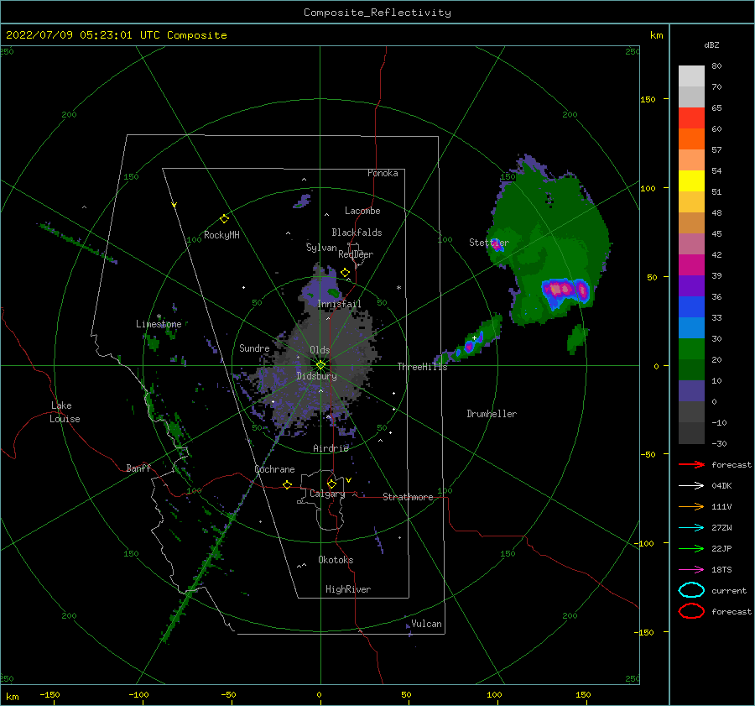Select the 39 dBZ magenta color swatch

coord(691,264)
